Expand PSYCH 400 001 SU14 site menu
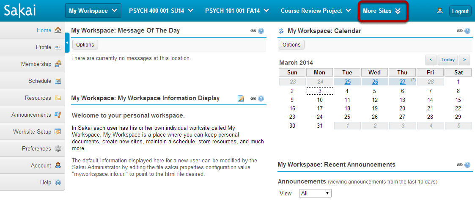This screenshot has width=475, height=200. 161,11
